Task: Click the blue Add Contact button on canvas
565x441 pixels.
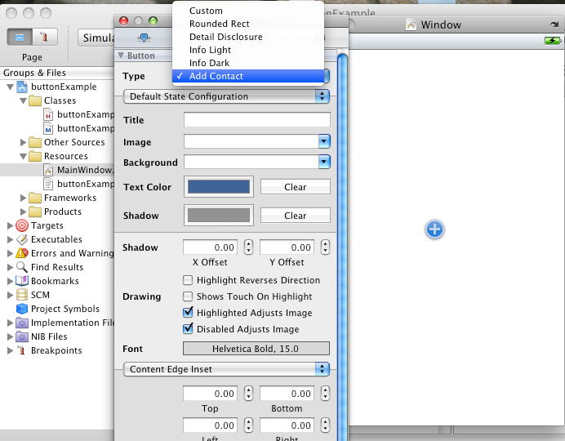Action: (x=434, y=229)
